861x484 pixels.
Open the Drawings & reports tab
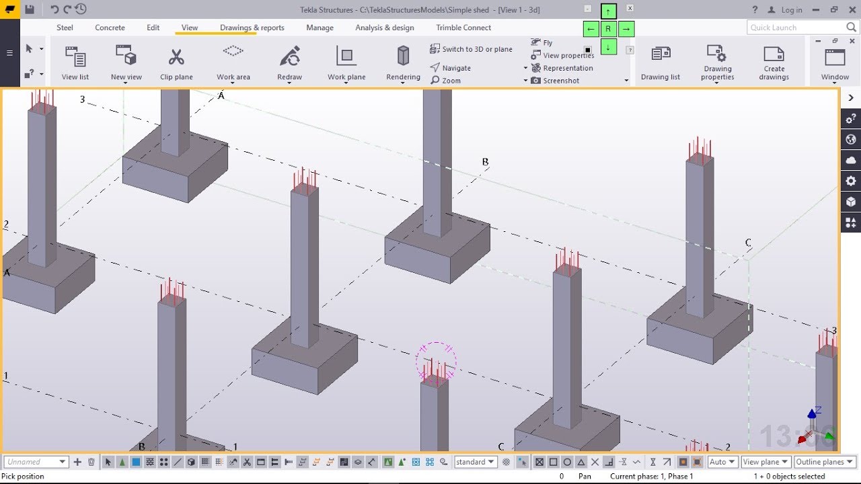[x=252, y=28]
